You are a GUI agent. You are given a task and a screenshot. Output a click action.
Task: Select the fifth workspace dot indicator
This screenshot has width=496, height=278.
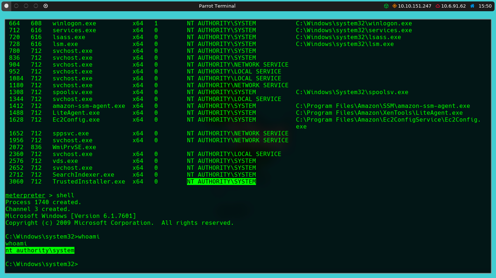click(x=45, y=6)
